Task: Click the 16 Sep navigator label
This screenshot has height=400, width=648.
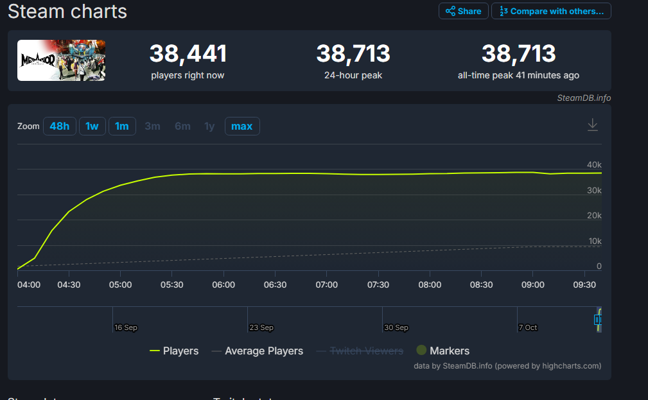Action: 126,327
